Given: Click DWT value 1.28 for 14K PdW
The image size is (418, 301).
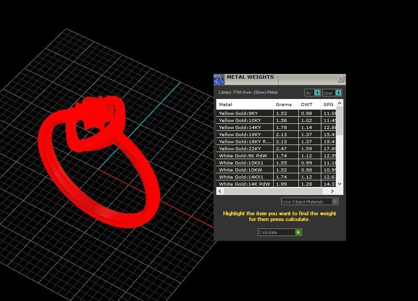Looking at the screenshot, I should pyautogui.click(x=307, y=184).
